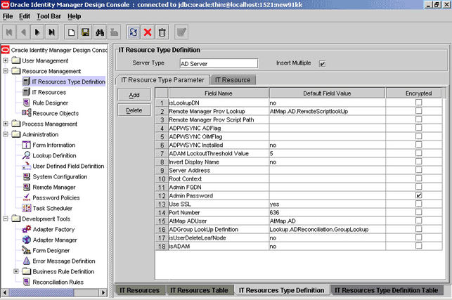
Task: Switch to the IT Resource tab
Action: tap(233, 80)
